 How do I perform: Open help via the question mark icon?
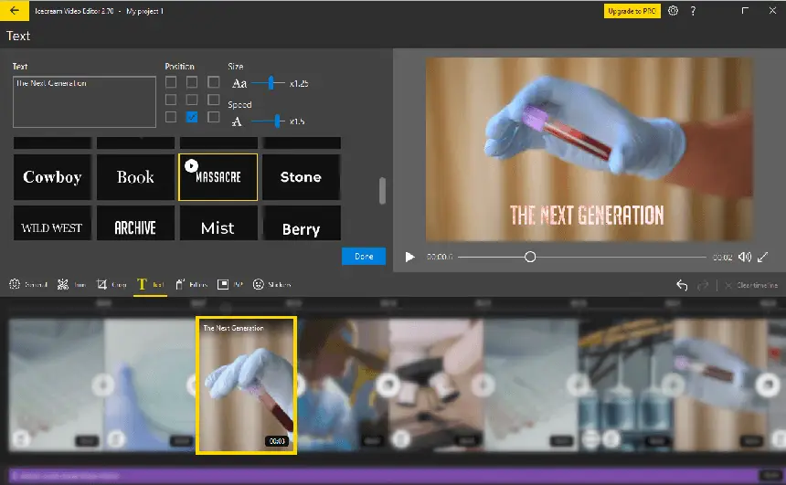pos(693,11)
